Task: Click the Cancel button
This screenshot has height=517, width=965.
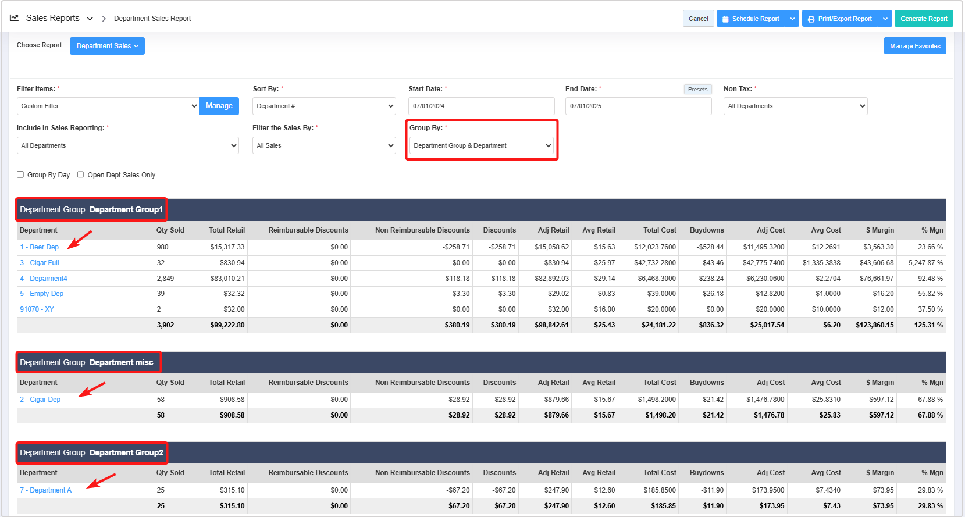Action: click(698, 19)
